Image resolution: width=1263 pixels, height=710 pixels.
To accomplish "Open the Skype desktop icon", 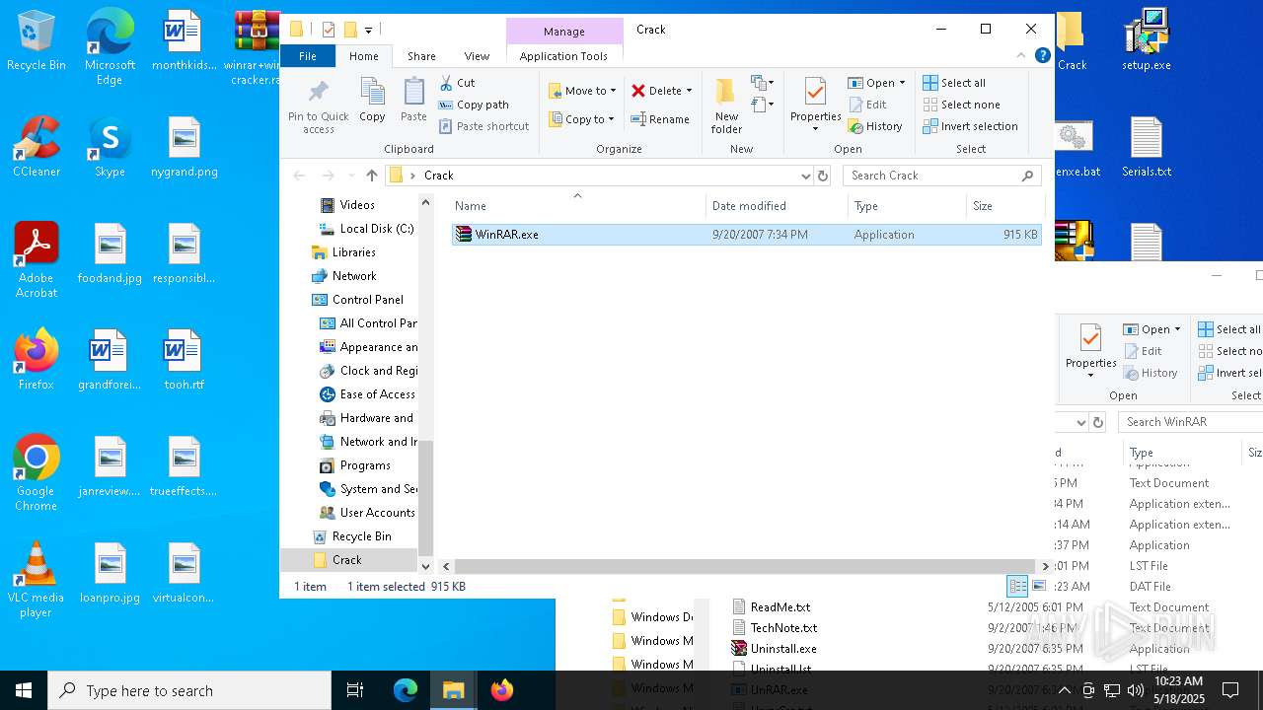I will 110,147.
